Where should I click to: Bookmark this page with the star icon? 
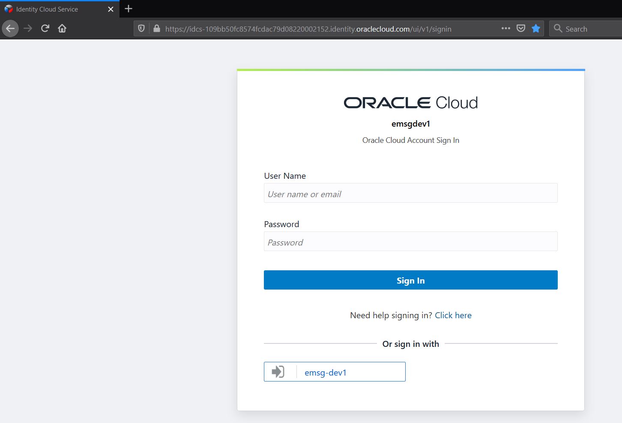coord(535,28)
